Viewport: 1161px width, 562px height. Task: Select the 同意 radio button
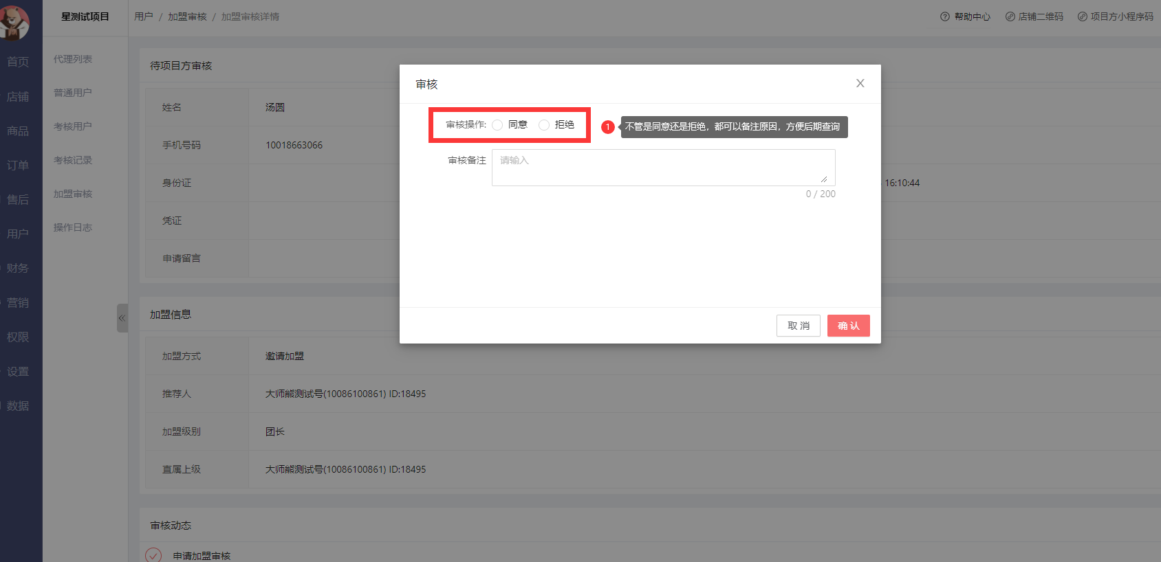click(x=497, y=125)
